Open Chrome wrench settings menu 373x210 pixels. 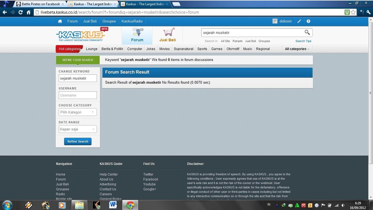pyautogui.click(x=368, y=12)
